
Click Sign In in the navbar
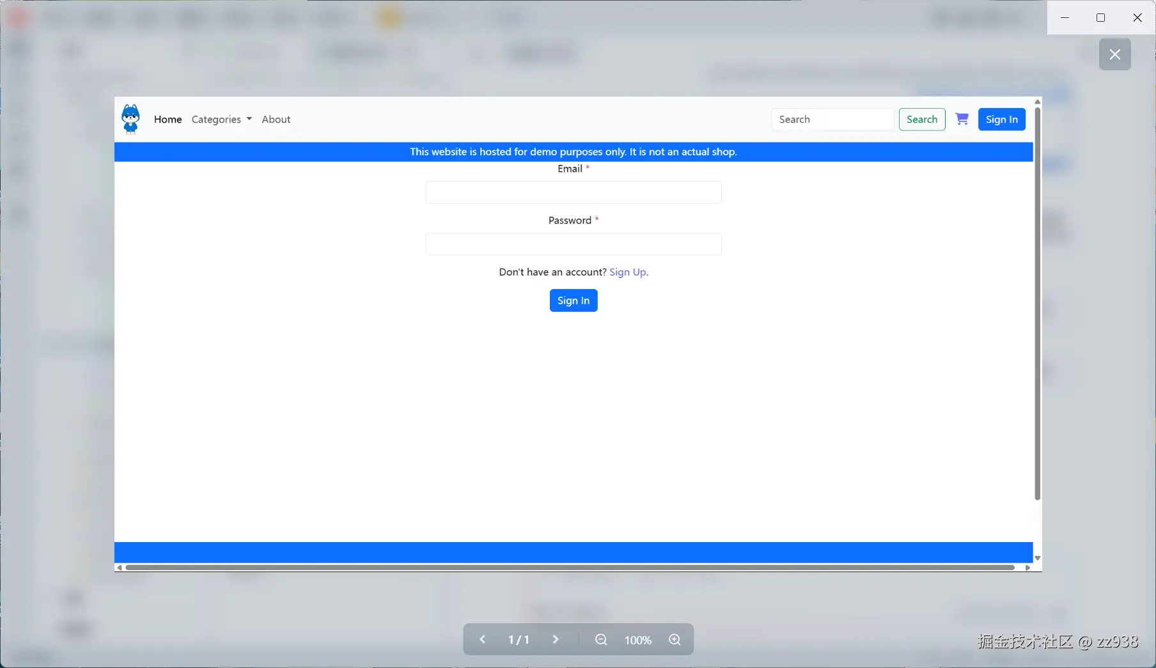[1002, 120]
